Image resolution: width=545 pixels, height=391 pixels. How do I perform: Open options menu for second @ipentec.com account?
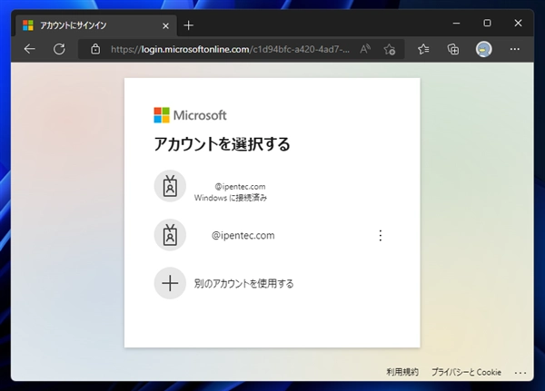381,236
